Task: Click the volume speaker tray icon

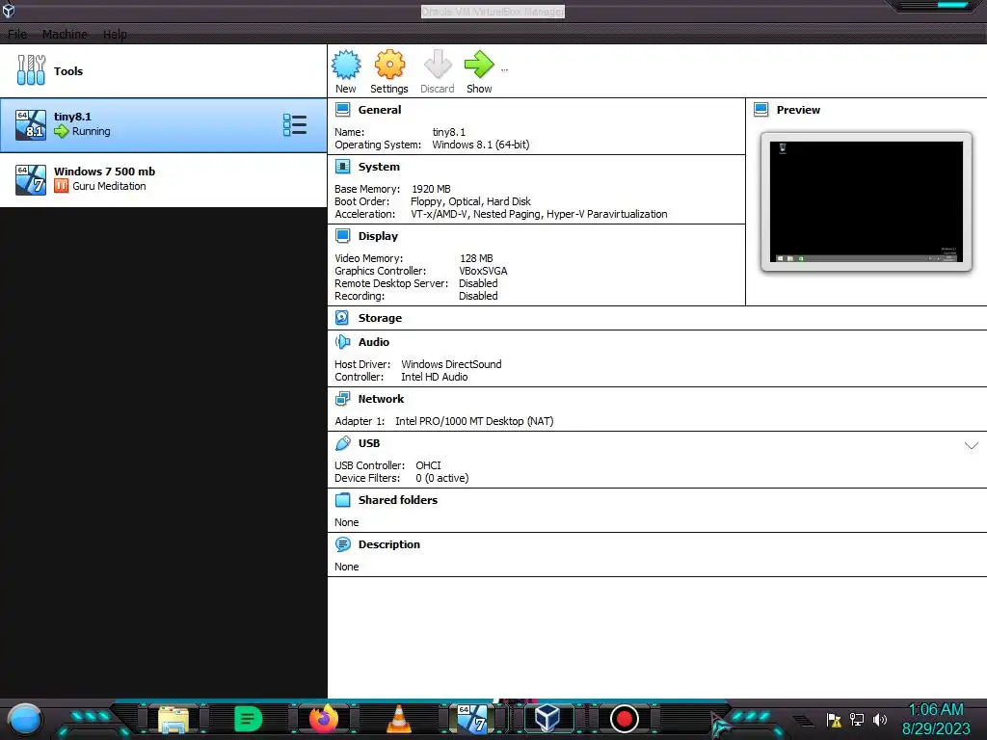Action: pos(880,719)
